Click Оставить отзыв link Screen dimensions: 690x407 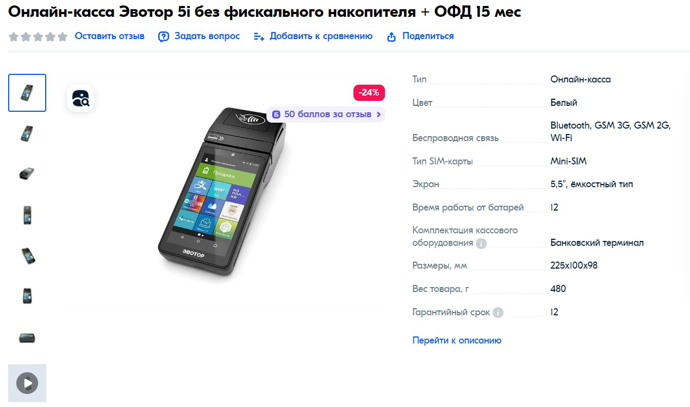tap(110, 36)
